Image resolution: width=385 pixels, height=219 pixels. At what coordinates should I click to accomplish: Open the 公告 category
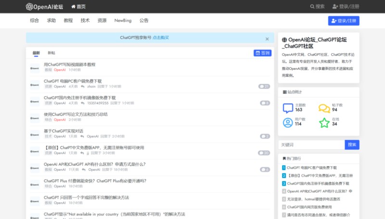pos(144,21)
